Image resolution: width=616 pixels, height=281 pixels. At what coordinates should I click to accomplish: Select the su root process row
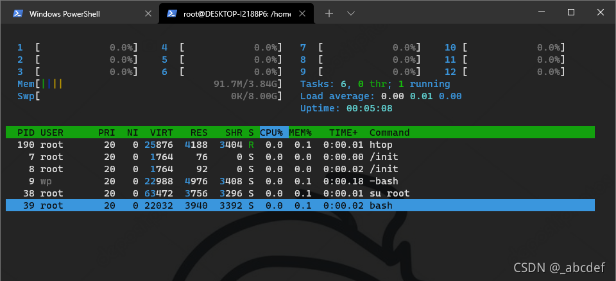[x=300, y=193]
